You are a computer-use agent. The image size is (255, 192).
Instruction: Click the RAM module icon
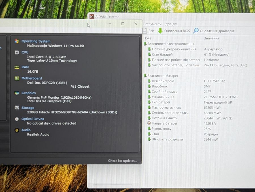[17, 67]
